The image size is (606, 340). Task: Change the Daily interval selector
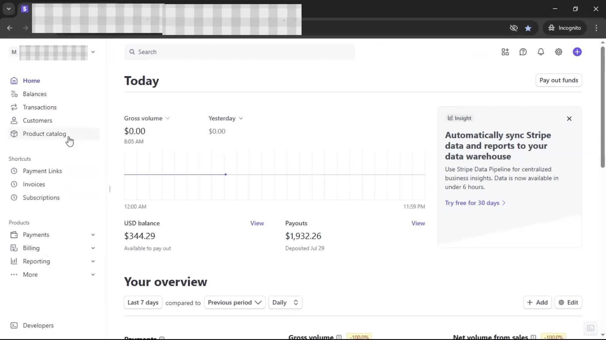coord(285,303)
